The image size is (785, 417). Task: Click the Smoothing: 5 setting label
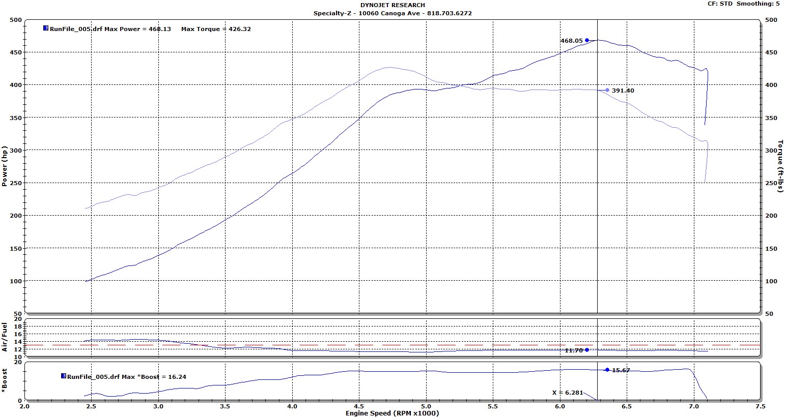click(758, 4)
